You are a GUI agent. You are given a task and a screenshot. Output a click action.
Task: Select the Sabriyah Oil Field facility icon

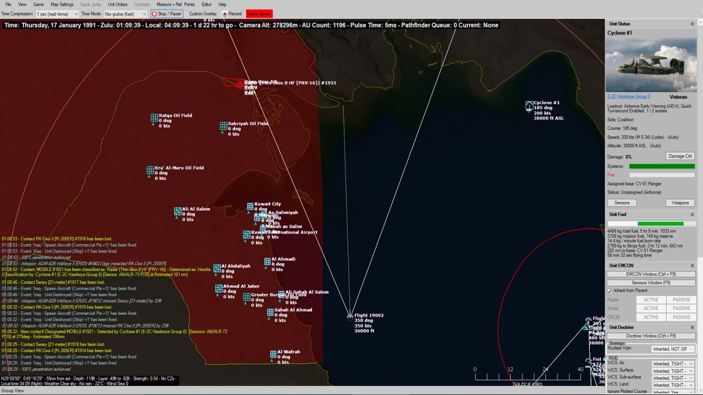tap(224, 126)
